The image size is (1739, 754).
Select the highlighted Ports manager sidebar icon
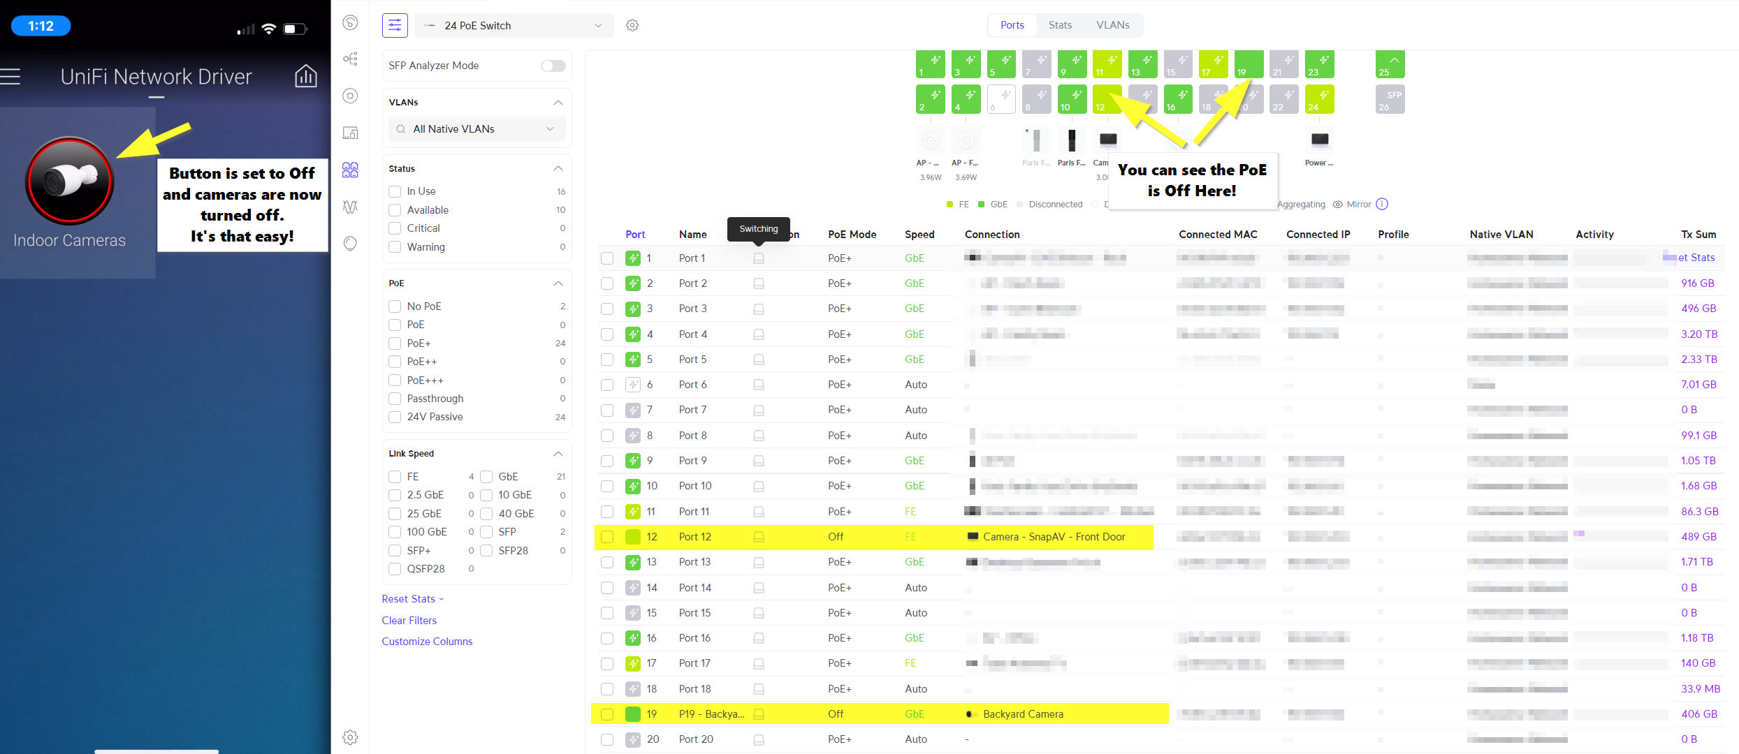[350, 170]
